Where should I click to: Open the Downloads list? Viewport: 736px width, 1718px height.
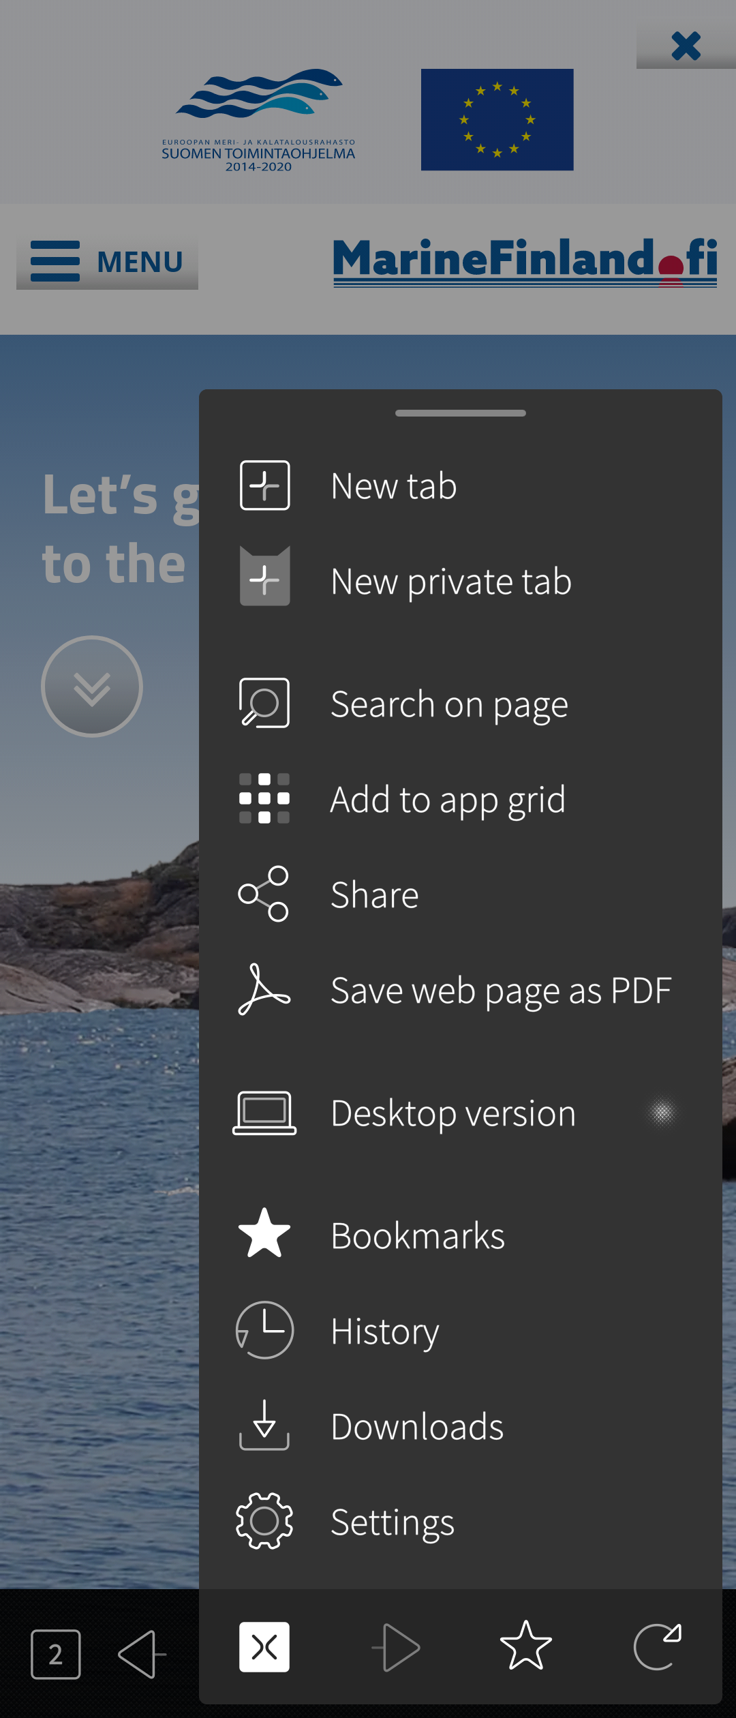pyautogui.click(x=416, y=1426)
